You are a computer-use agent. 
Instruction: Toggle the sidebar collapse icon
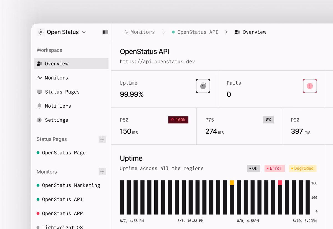click(105, 32)
